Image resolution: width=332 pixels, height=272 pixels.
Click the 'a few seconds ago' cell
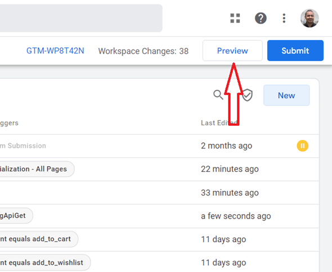(236, 216)
